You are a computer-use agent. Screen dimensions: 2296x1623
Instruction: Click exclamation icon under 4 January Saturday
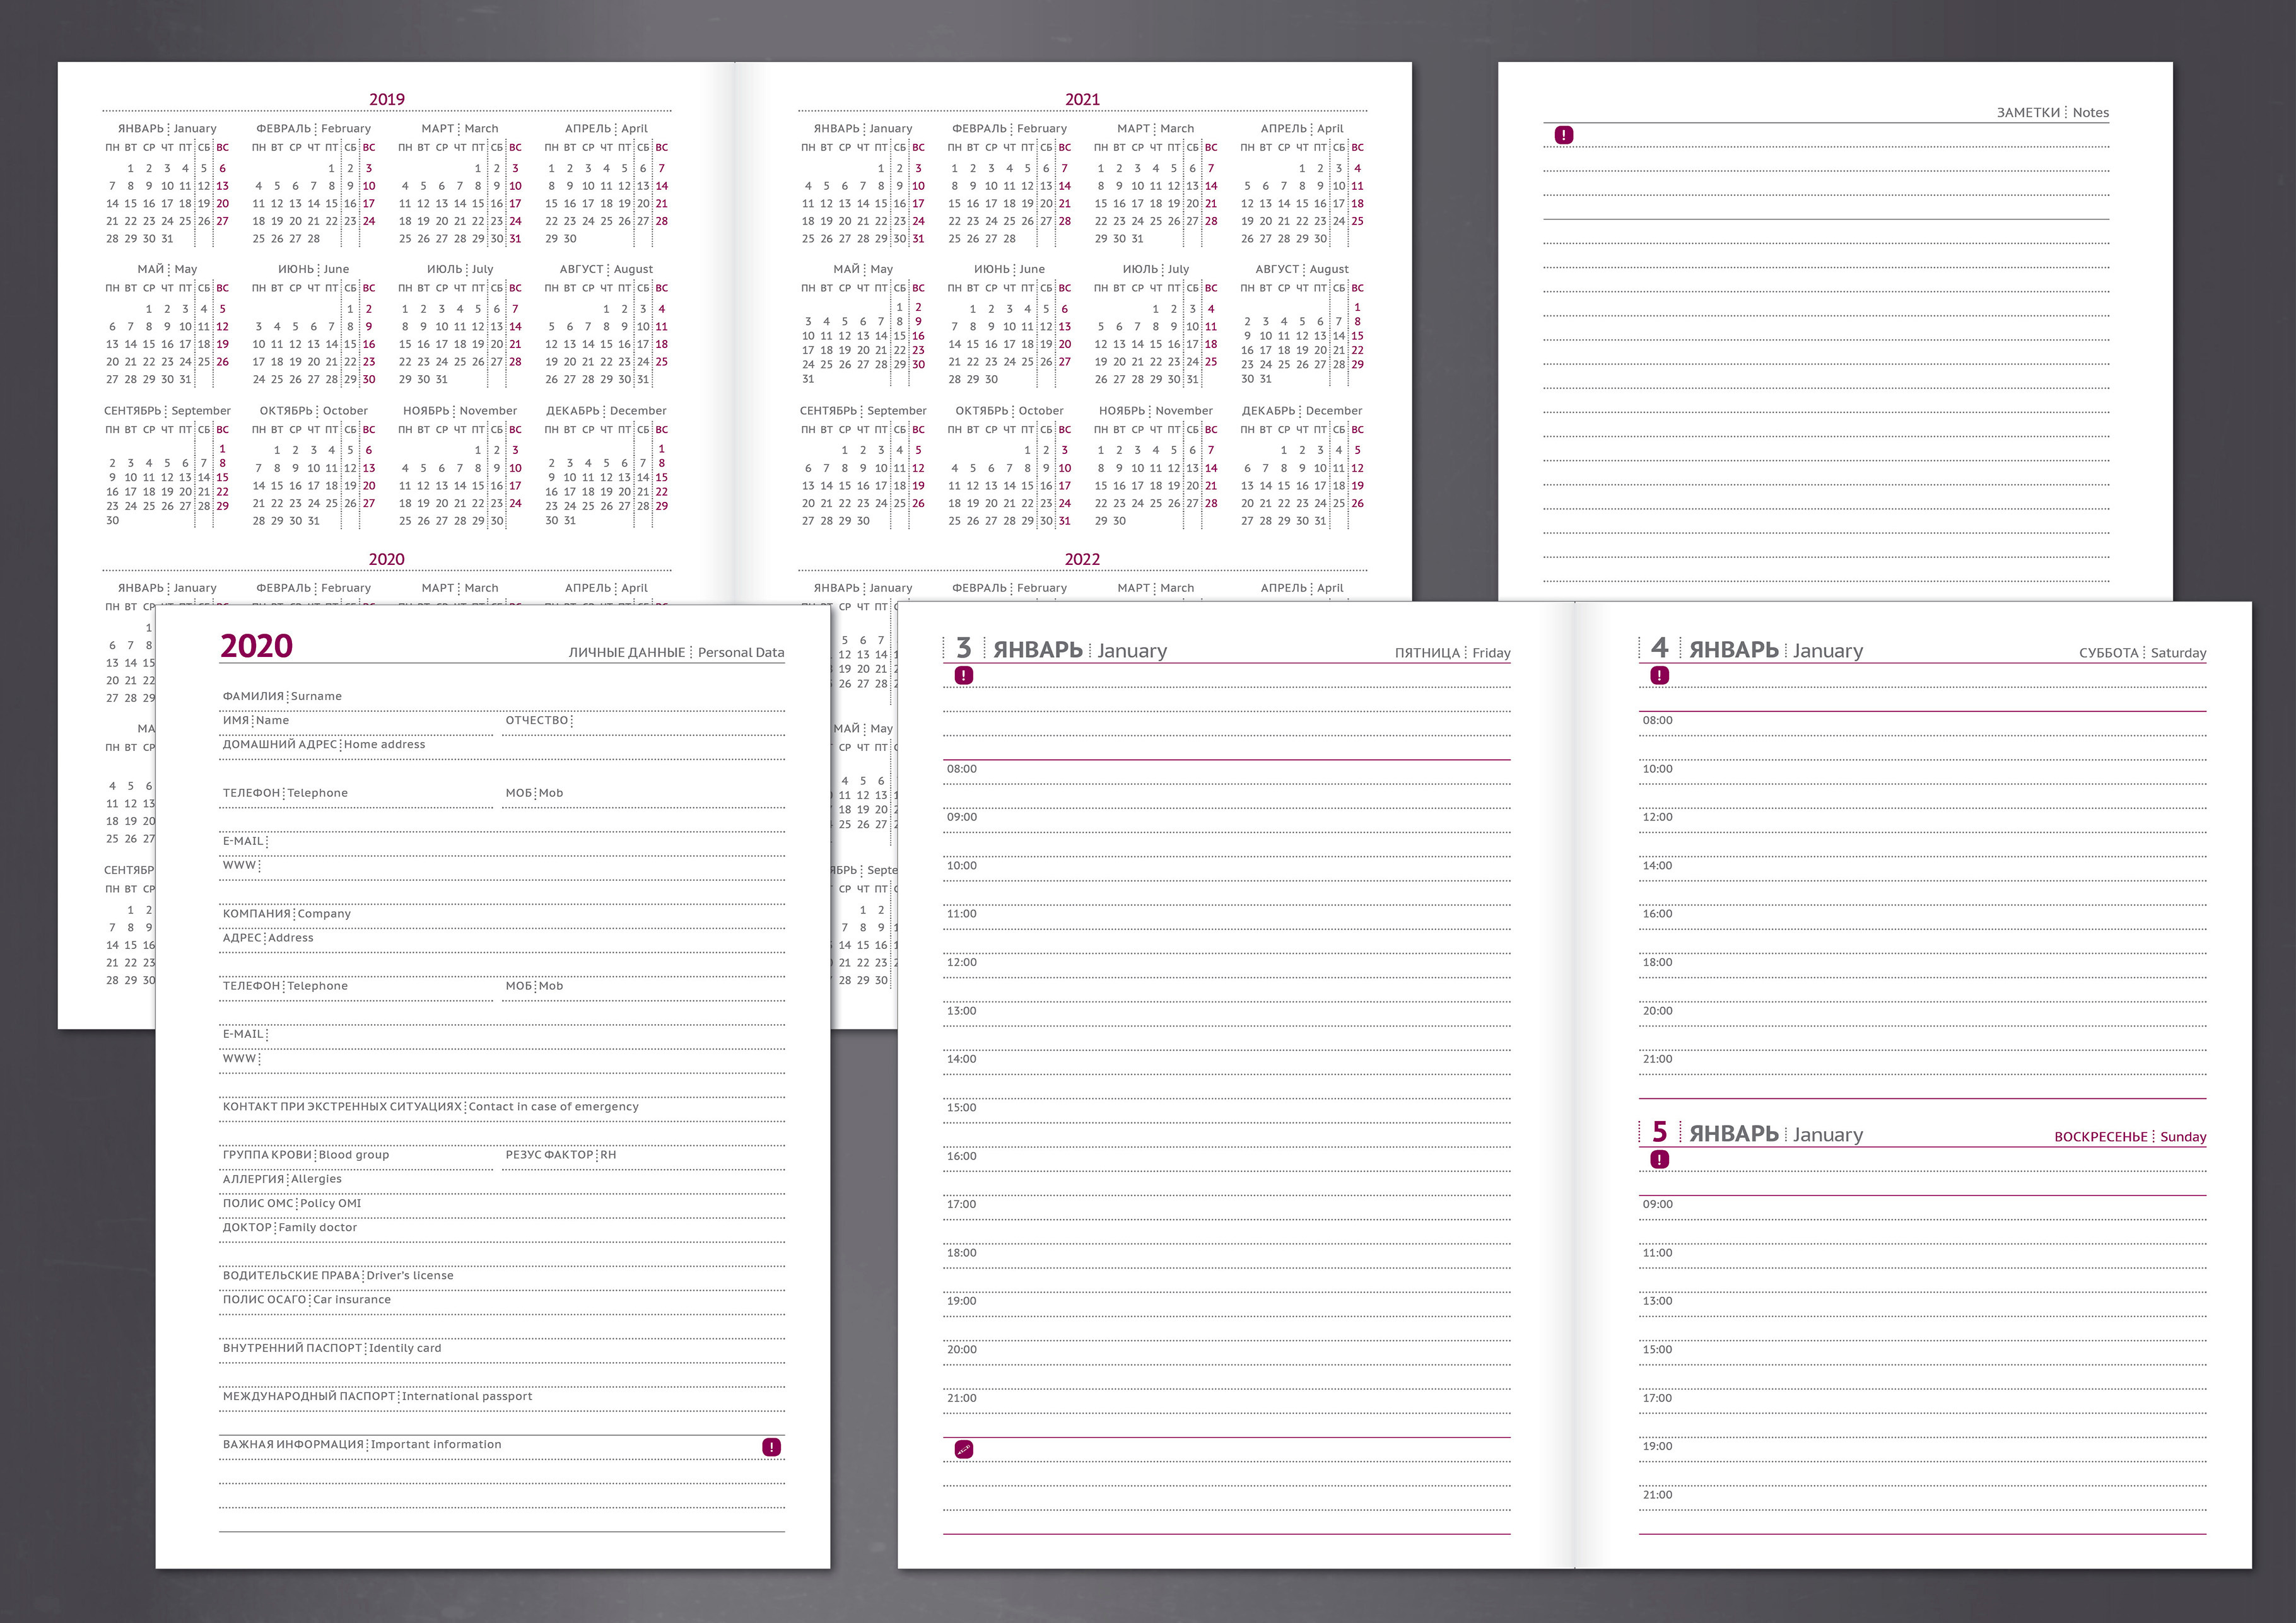click(x=1659, y=675)
